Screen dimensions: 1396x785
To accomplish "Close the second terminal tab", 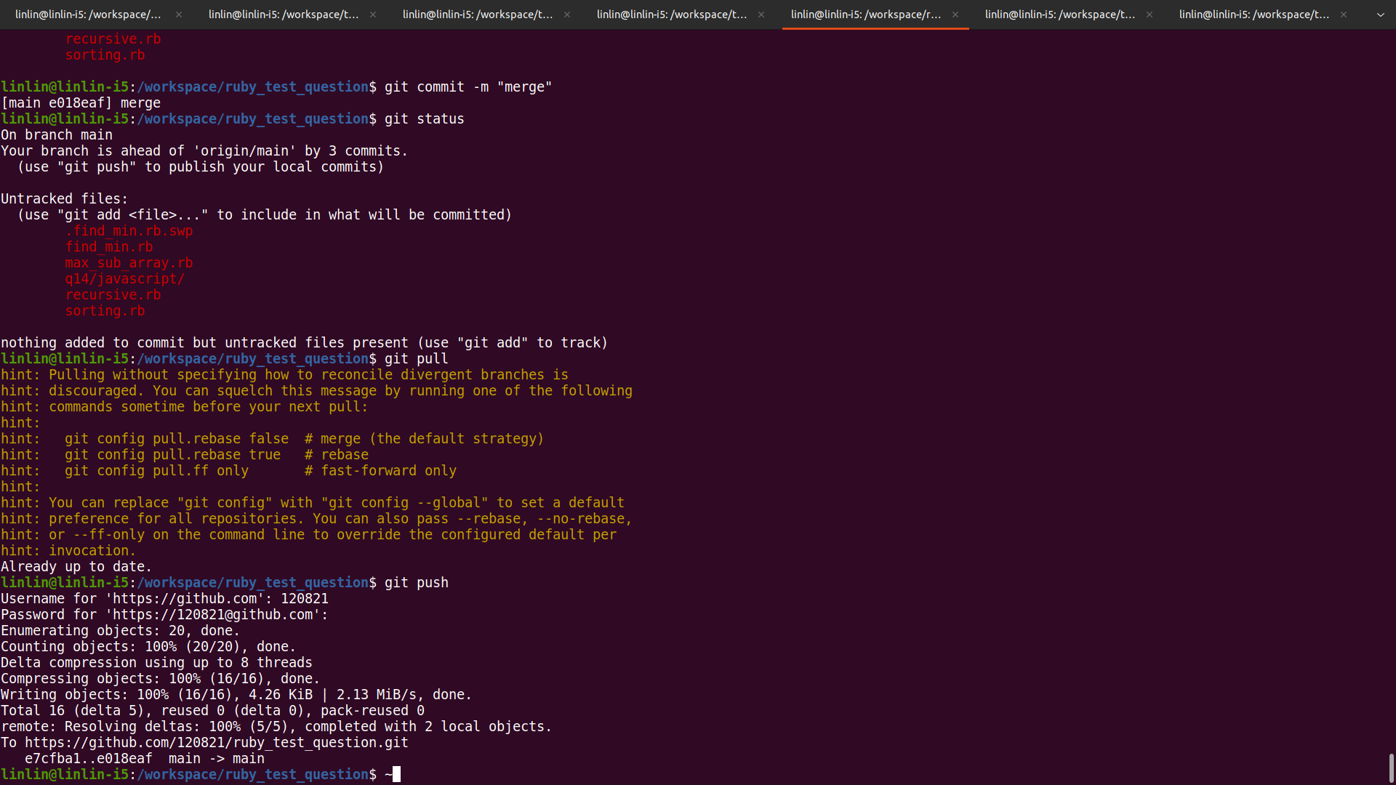I will click(x=373, y=15).
